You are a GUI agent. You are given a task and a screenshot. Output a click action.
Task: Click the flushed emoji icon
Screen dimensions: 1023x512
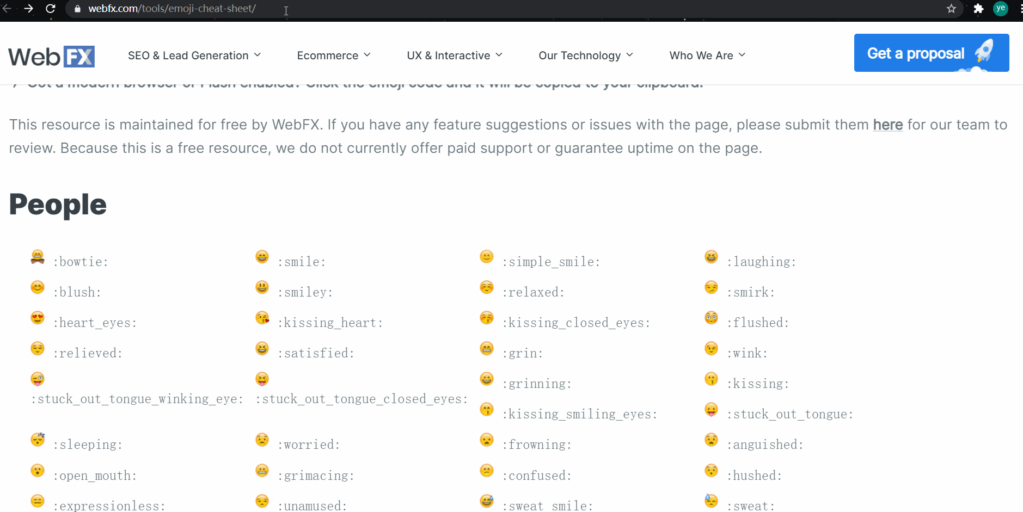[711, 318]
